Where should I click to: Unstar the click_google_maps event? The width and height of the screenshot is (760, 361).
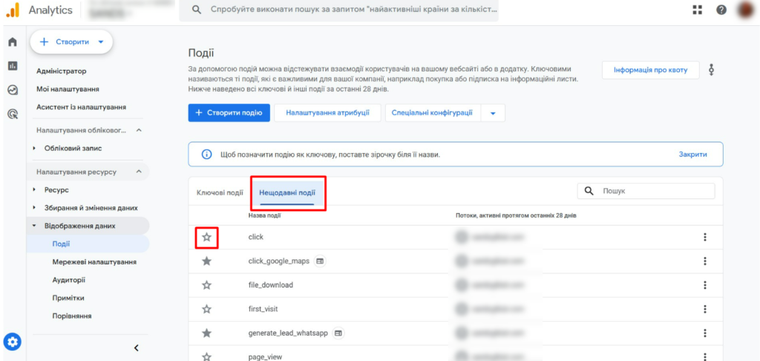coord(207,261)
